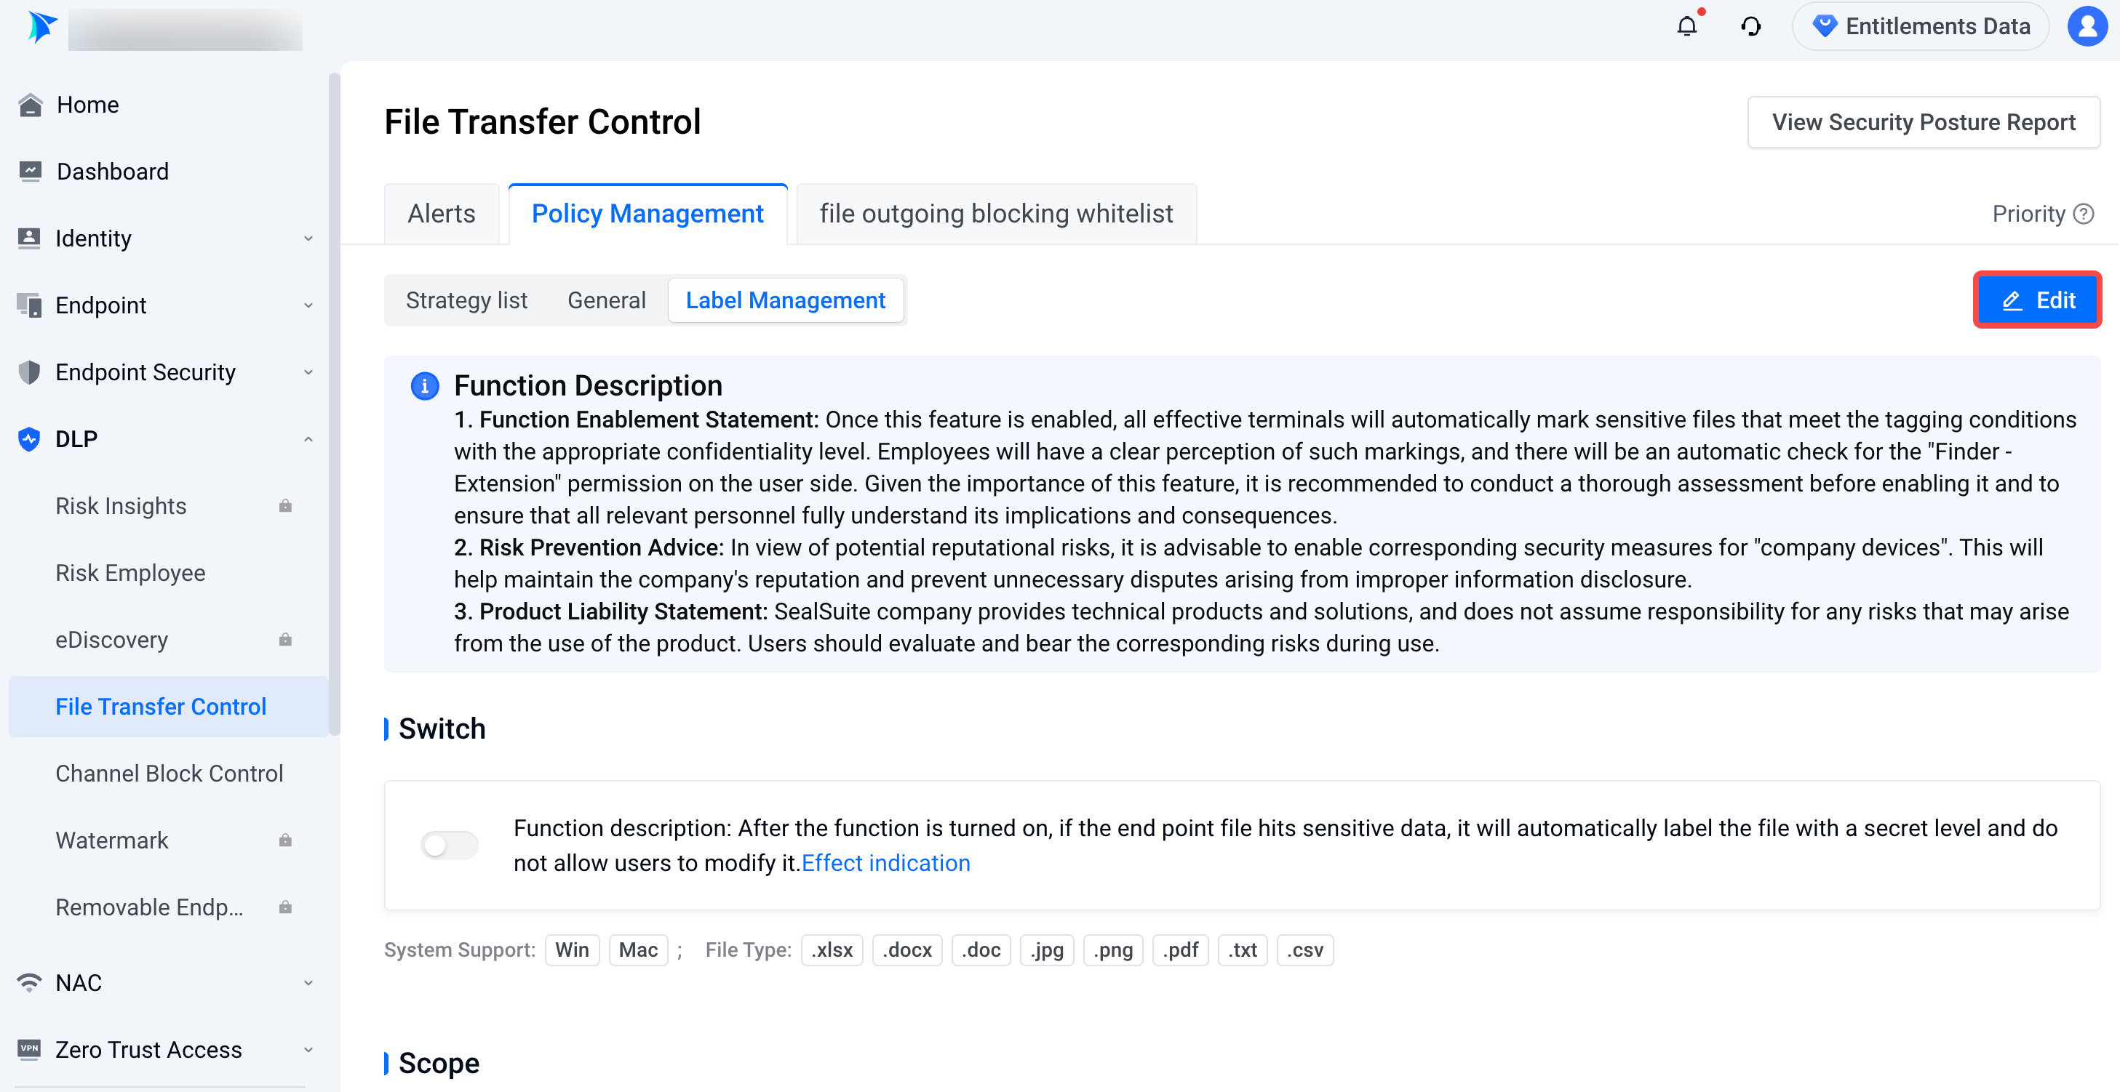Click the Function Description info icon
Image resolution: width=2120 pixels, height=1092 pixels.
click(425, 385)
